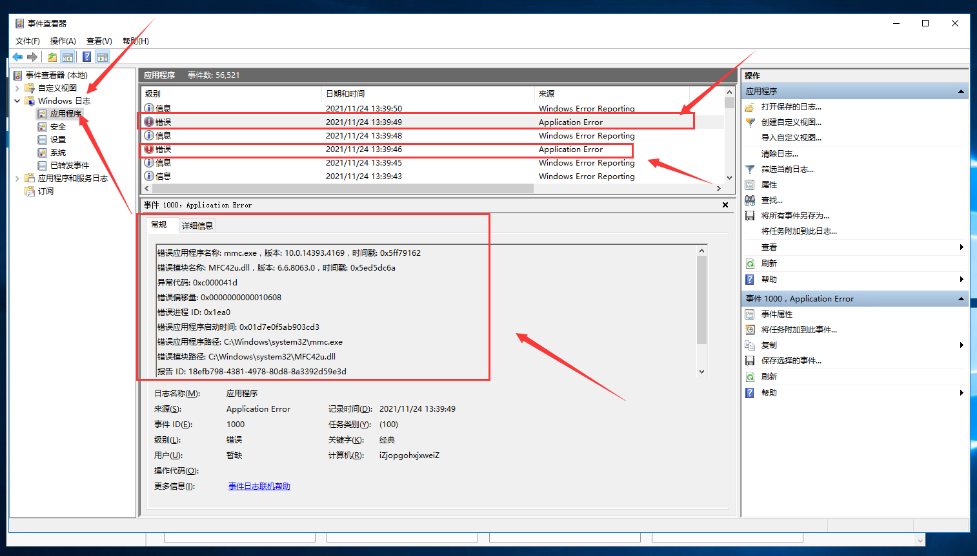Click the blue Help icon in the toolbar
This screenshot has height=556, width=977.
pyautogui.click(x=86, y=57)
